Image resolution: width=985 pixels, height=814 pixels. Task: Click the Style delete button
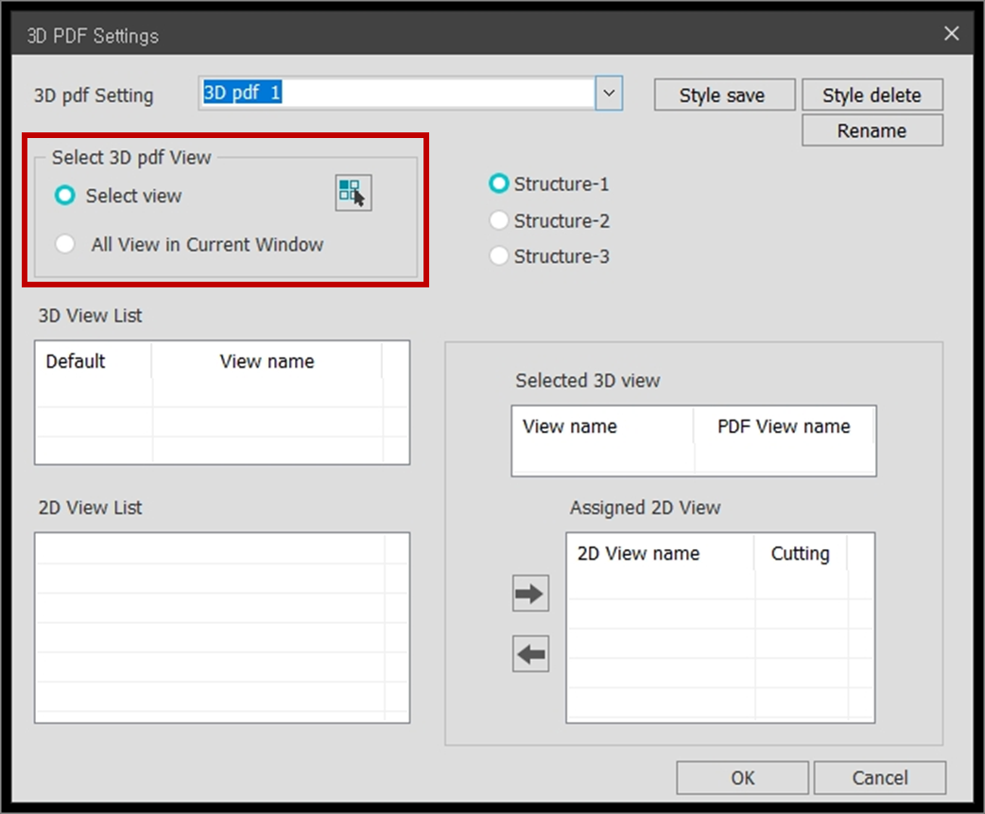pyautogui.click(x=872, y=95)
